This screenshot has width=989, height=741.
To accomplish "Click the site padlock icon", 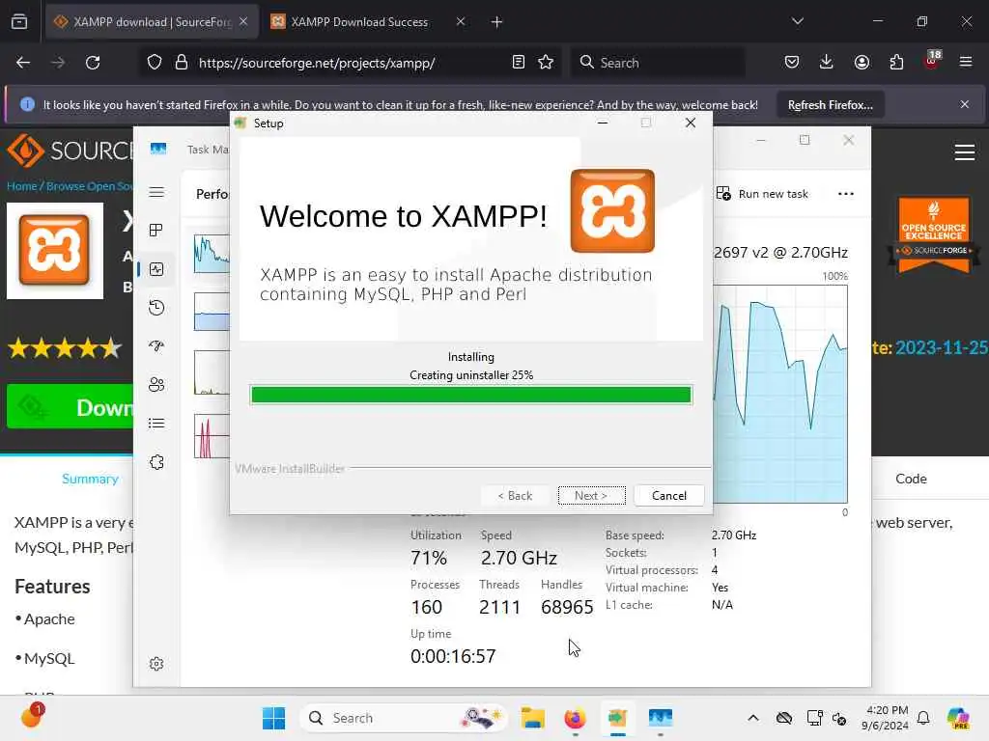I will (182, 63).
